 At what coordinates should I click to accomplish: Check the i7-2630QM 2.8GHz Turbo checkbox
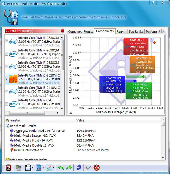[x=7, y=66]
